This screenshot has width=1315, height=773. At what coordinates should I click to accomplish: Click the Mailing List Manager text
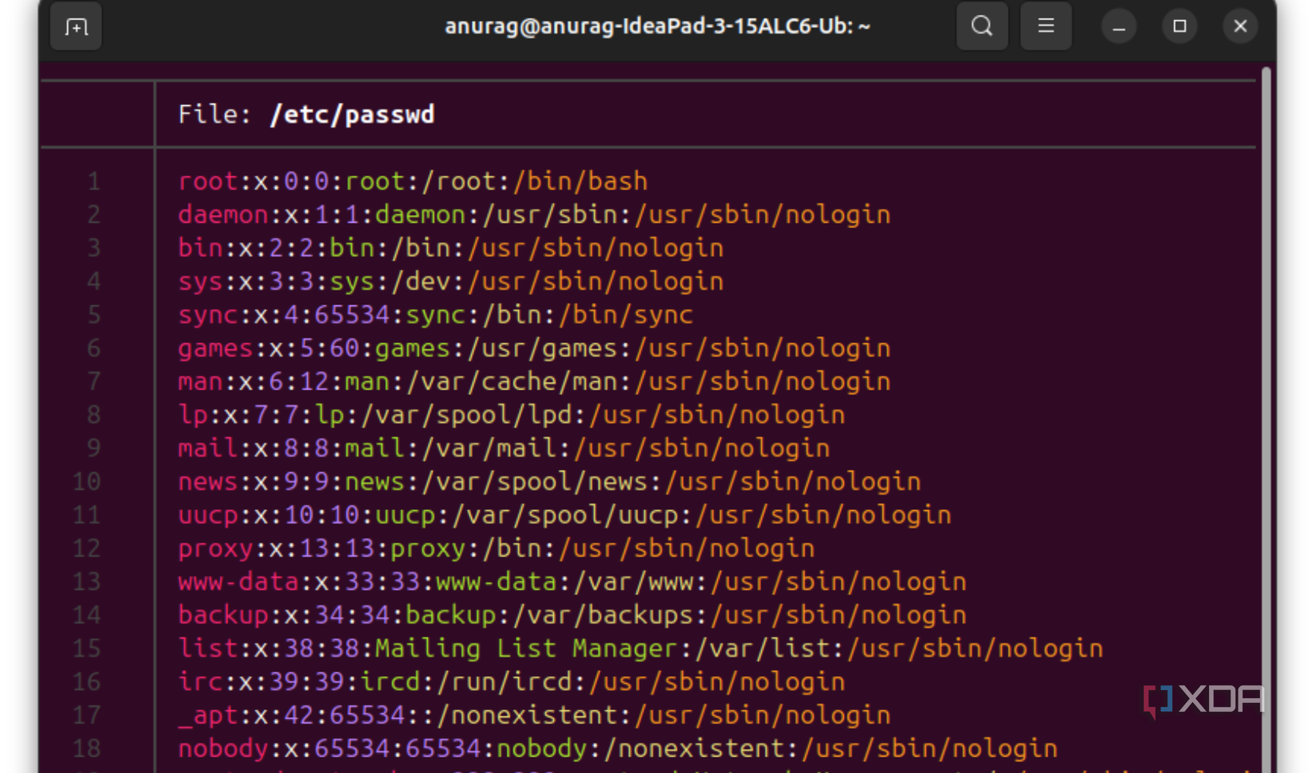[x=528, y=648]
